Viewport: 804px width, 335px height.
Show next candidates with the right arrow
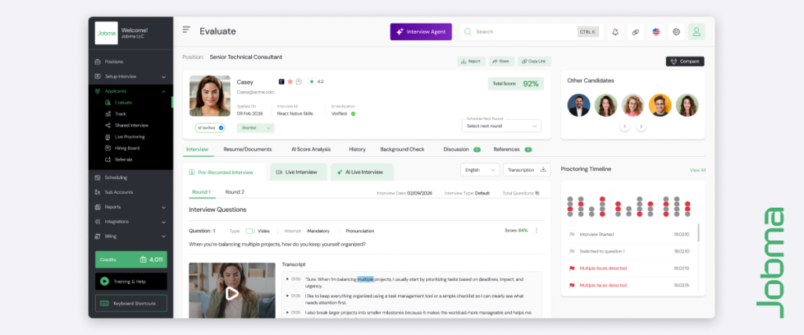click(641, 126)
